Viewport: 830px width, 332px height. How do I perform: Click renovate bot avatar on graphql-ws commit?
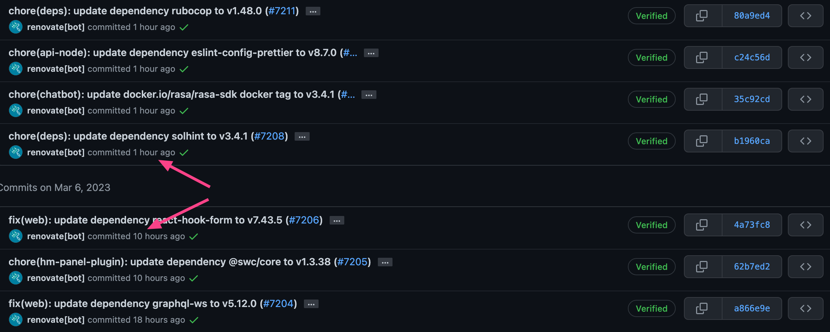pos(15,320)
